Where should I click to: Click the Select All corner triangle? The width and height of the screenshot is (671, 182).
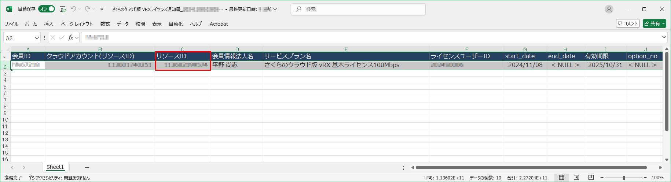tap(7, 49)
